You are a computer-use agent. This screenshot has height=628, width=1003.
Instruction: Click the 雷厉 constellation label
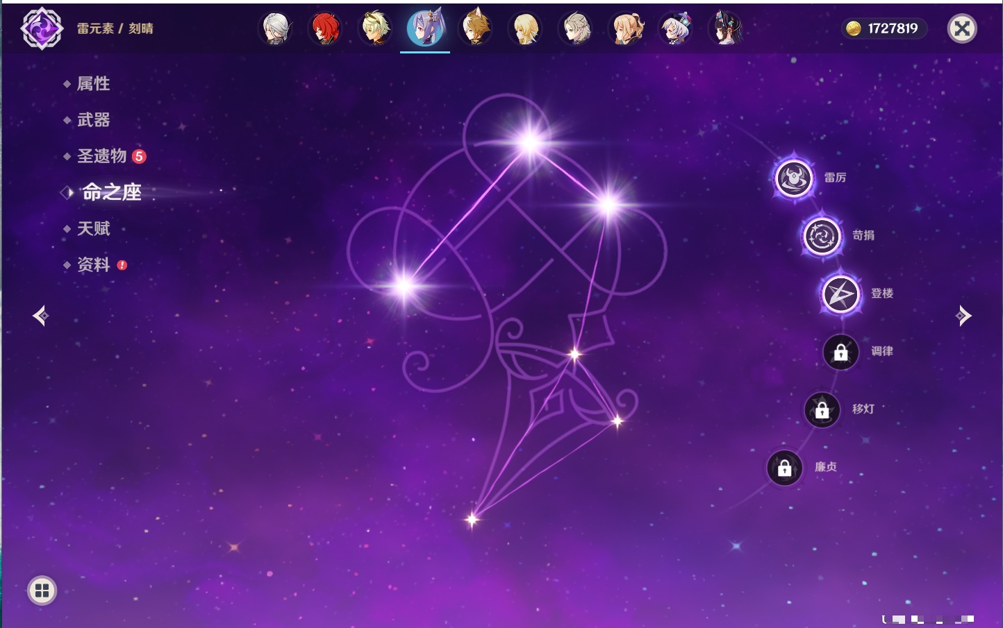835,178
